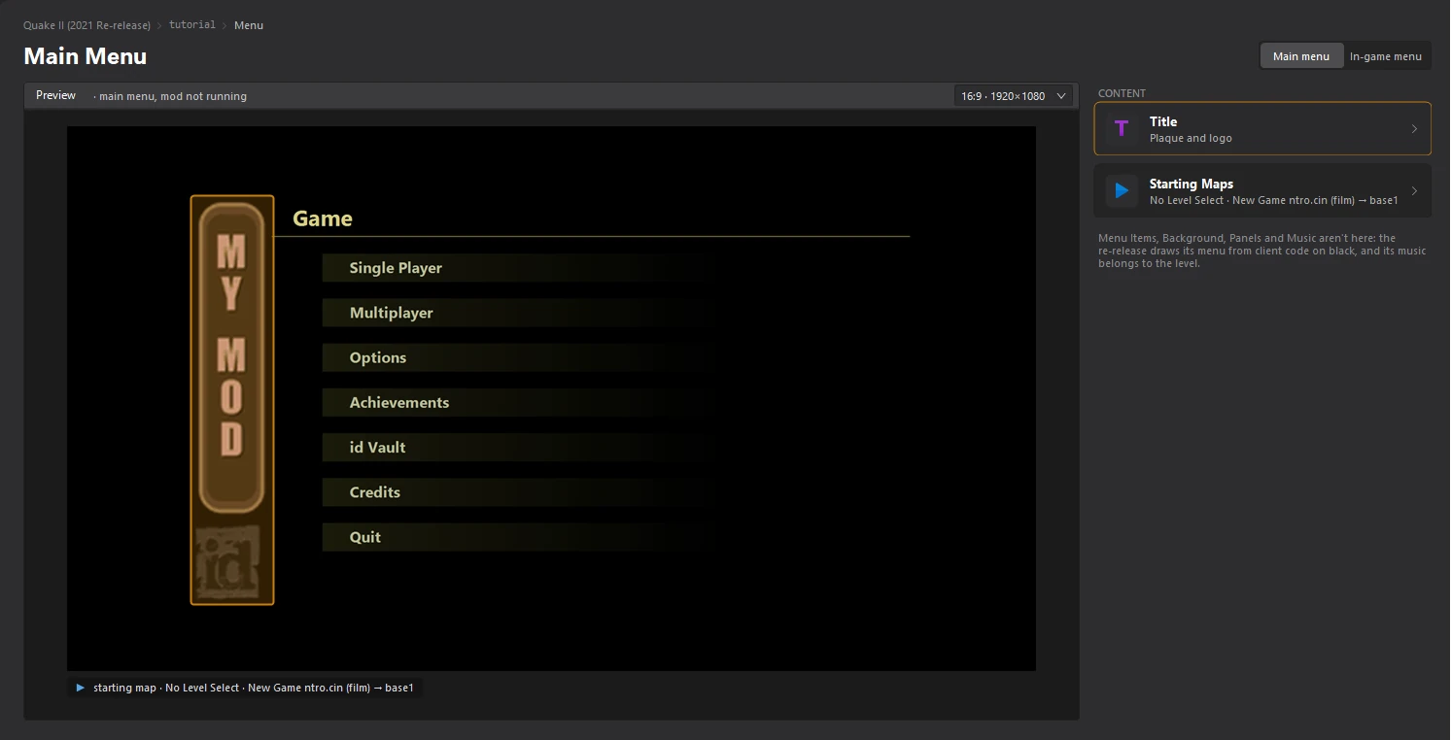Click Quit in the menu preview
The image size is (1451, 740).
[365, 537]
